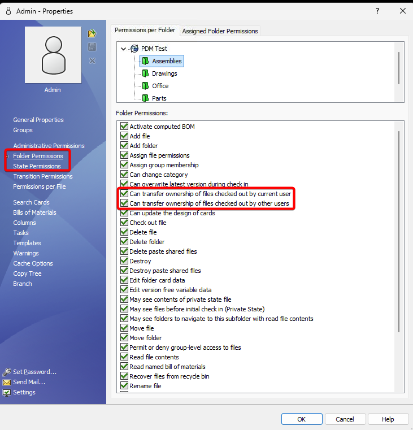Screen dimensions: 413x430
Task: Open the Branch page
Action: 23,283
